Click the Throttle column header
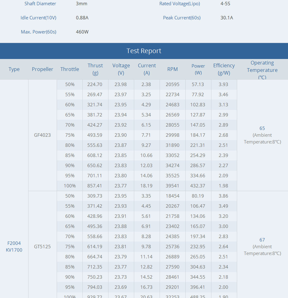The width and height of the screenshot is (288, 298). 70,69
